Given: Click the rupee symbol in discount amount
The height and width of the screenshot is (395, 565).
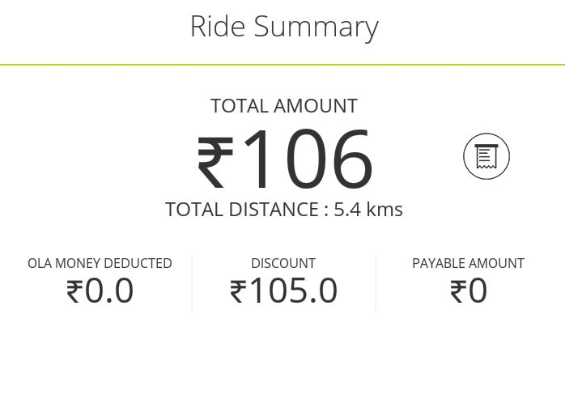Looking at the screenshot, I should pos(239,291).
